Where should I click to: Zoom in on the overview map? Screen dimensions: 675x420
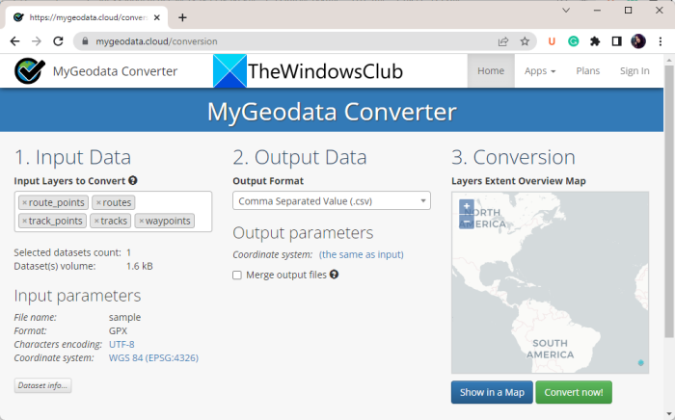point(467,206)
